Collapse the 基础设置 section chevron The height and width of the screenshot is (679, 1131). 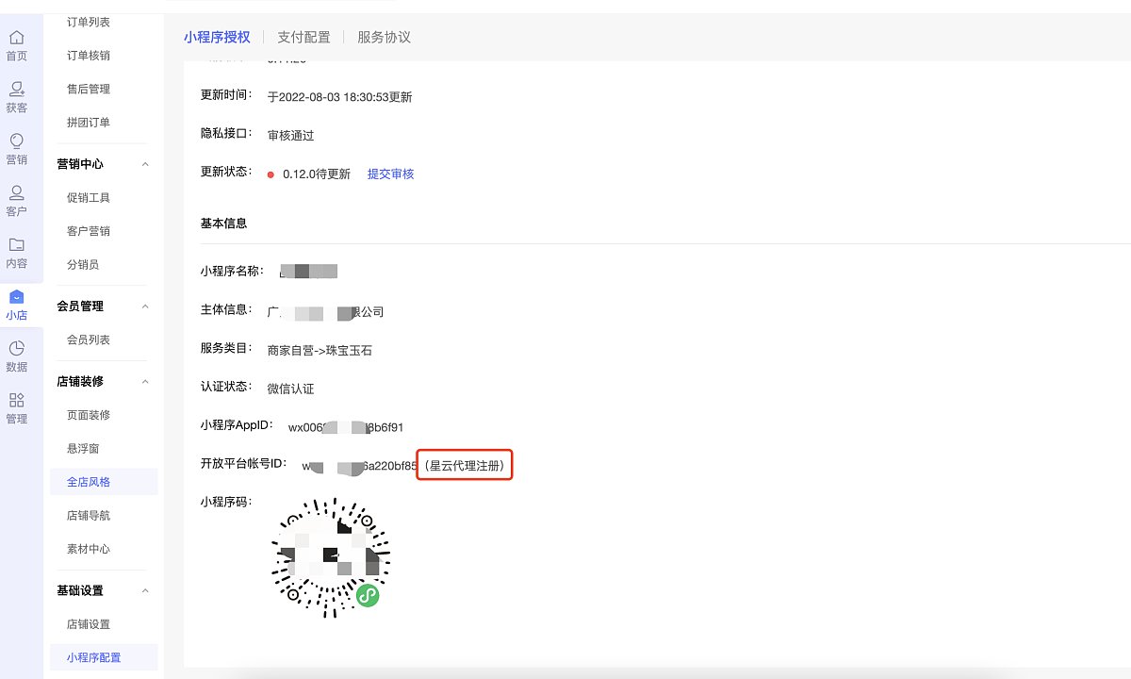(145, 591)
